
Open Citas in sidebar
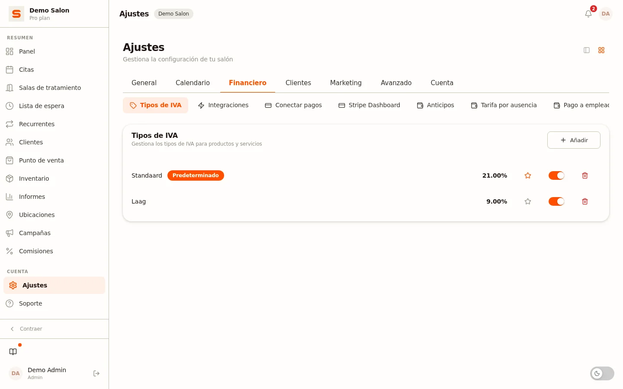coord(55,70)
